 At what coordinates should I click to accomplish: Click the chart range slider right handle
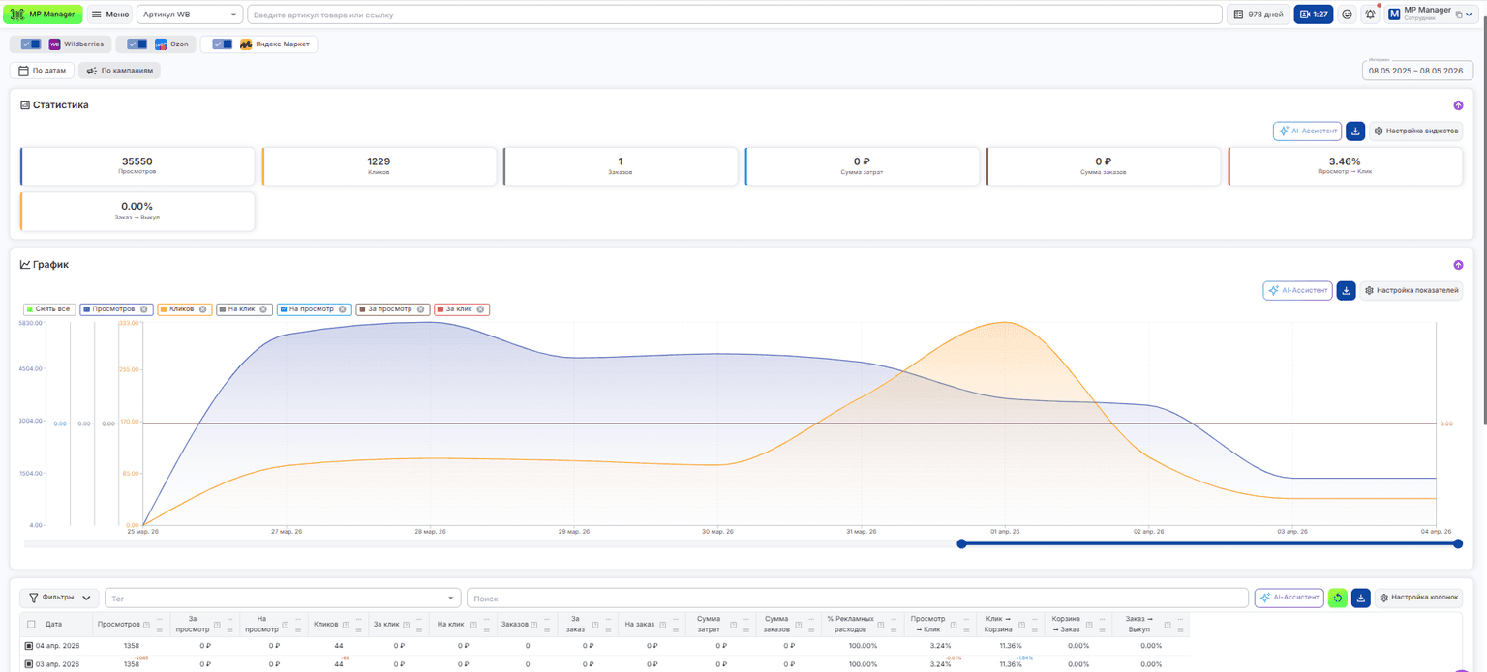1458,544
